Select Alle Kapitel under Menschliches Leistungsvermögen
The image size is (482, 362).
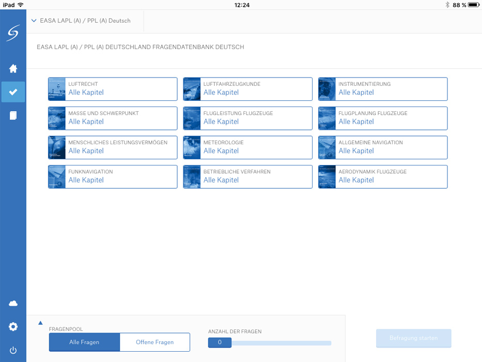pyautogui.click(x=86, y=151)
